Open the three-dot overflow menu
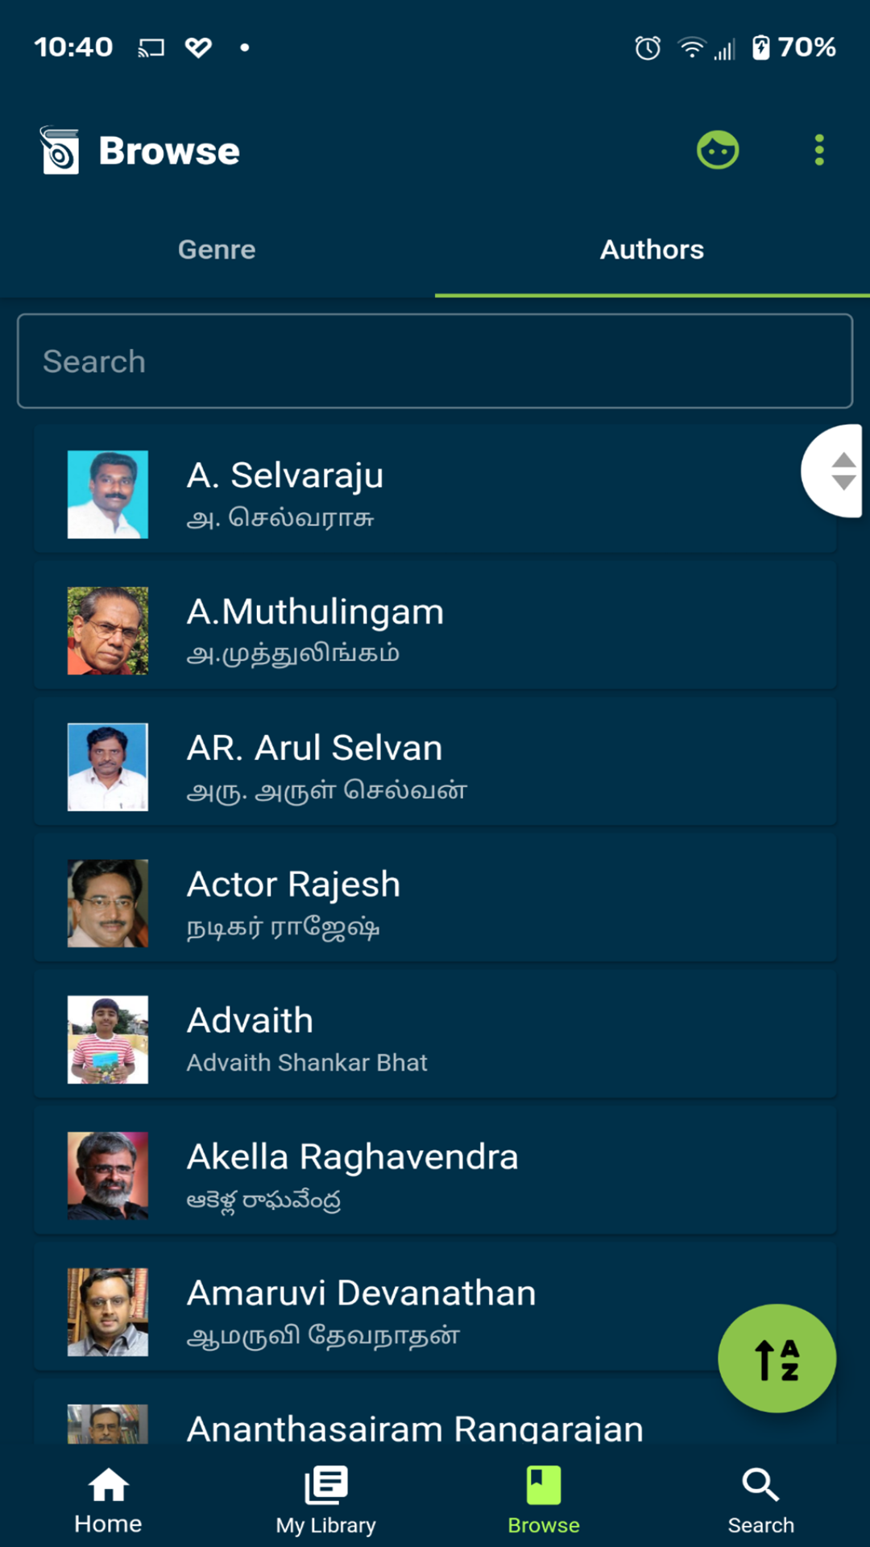The width and height of the screenshot is (870, 1547). point(819,151)
